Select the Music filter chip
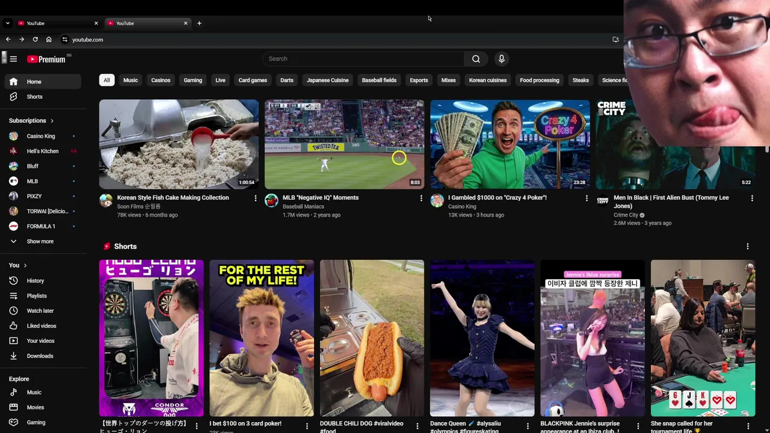 pos(131,80)
